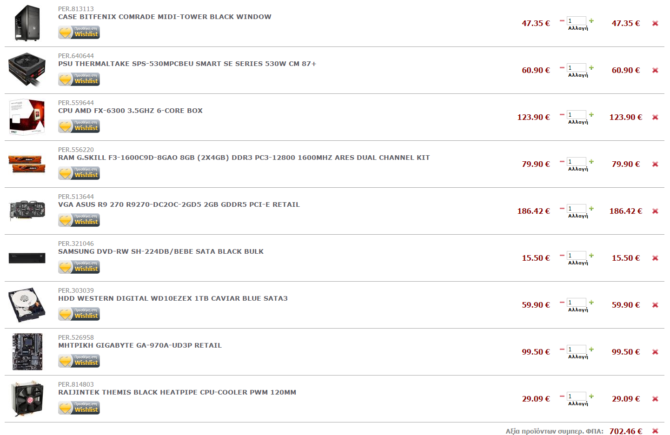Increase Bitfenix case quantity with plus
This screenshot has width=670, height=435.
[591, 20]
